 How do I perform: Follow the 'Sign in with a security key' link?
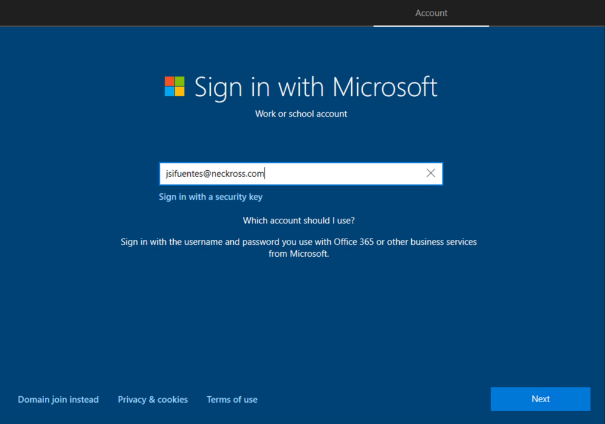(x=211, y=197)
